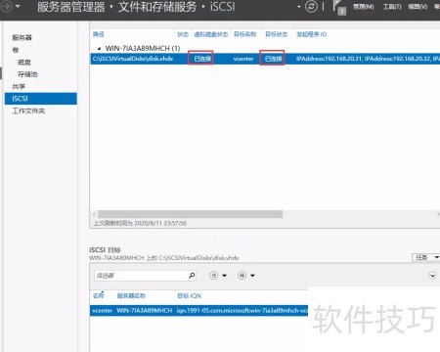Open the notifications flag icon
Screen dimensions: 440x352
click(x=339, y=7)
